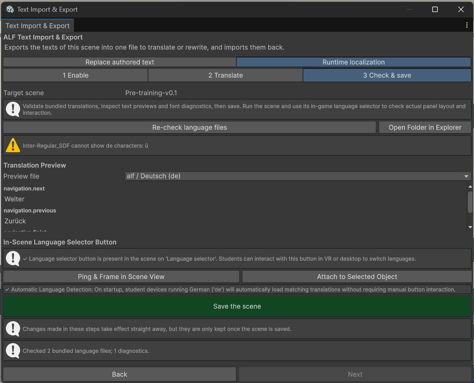Switch to the Text Import & Export tab
Screen dimensions: 474x383
37,26
